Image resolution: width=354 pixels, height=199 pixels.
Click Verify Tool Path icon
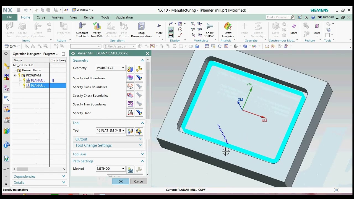(x=97, y=30)
